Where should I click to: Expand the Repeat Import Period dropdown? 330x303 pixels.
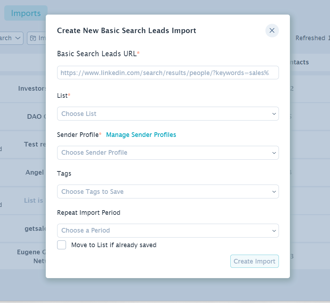coord(167,230)
